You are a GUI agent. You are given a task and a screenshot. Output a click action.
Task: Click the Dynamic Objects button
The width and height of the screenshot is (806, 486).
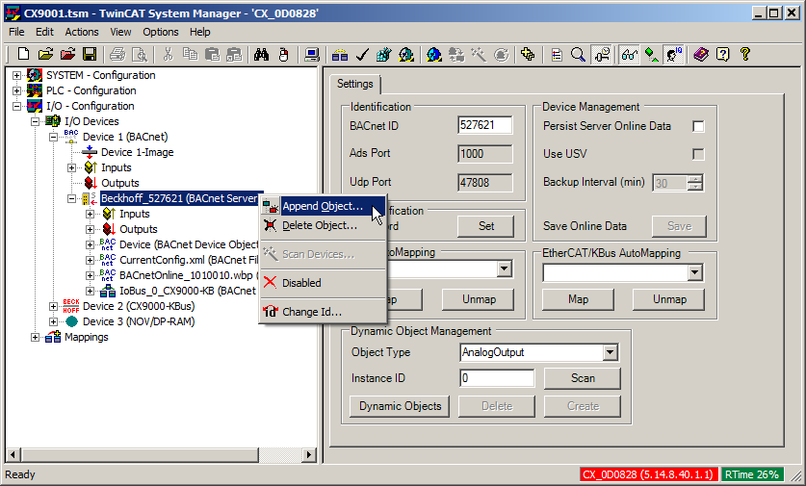point(400,406)
